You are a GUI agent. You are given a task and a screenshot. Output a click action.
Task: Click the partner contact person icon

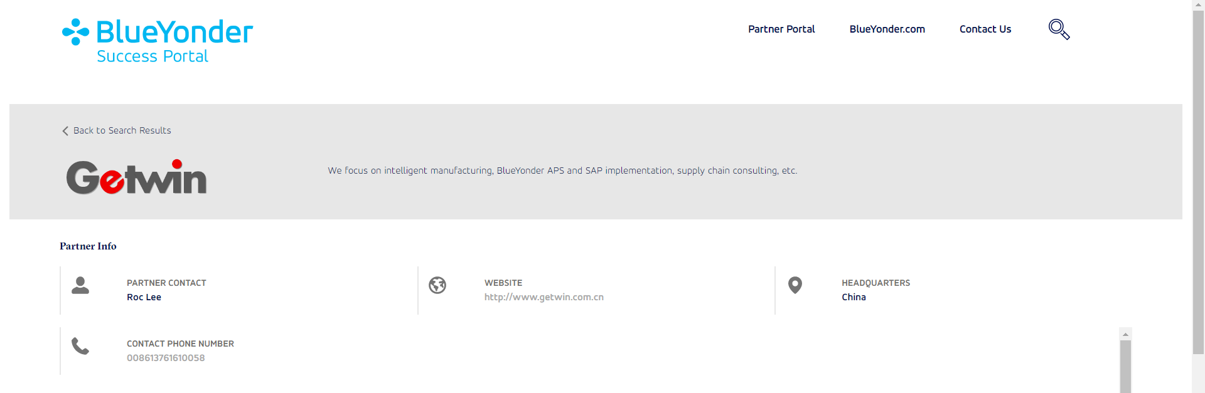(x=80, y=285)
